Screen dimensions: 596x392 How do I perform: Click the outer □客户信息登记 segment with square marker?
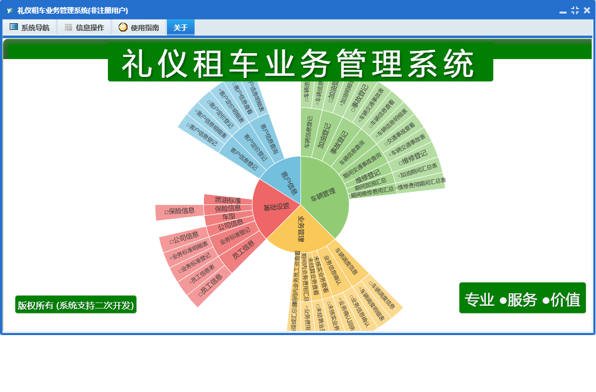(x=201, y=134)
